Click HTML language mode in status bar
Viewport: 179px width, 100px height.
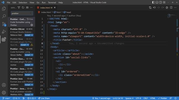point(153,98)
